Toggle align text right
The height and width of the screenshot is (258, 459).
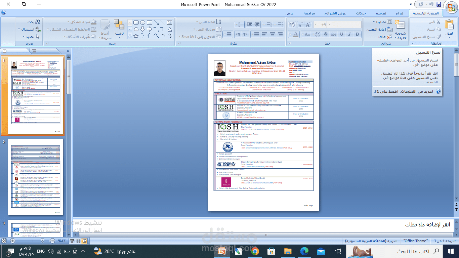click(x=280, y=34)
